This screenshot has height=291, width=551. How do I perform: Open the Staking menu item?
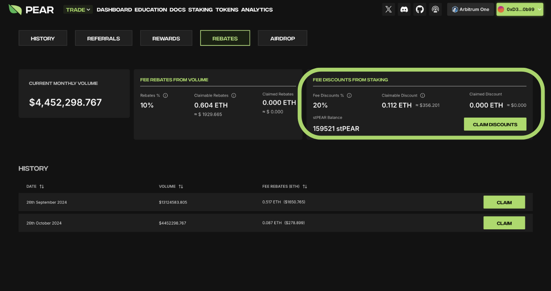click(200, 9)
